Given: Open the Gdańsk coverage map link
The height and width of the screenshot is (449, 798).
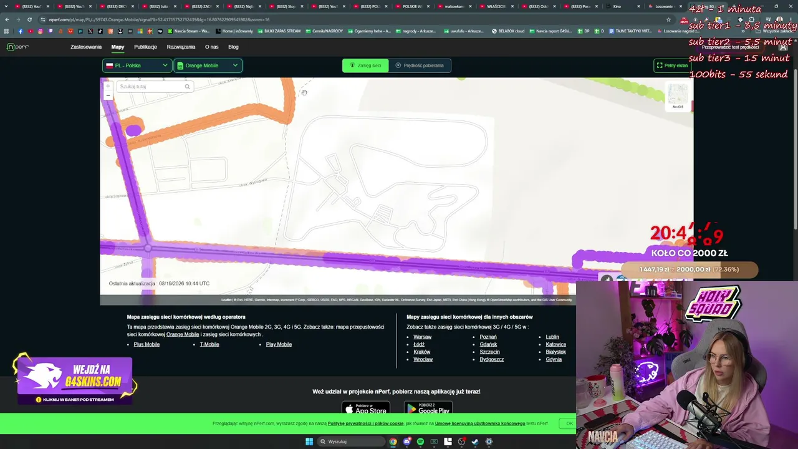Looking at the screenshot, I should (x=488, y=344).
